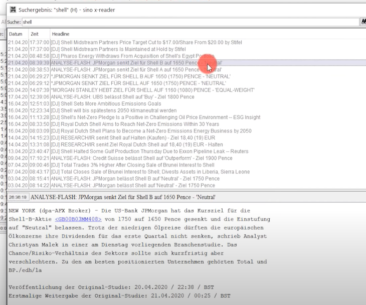Select 'Total Closes Sale of Brunei Interest' row

(187, 171)
